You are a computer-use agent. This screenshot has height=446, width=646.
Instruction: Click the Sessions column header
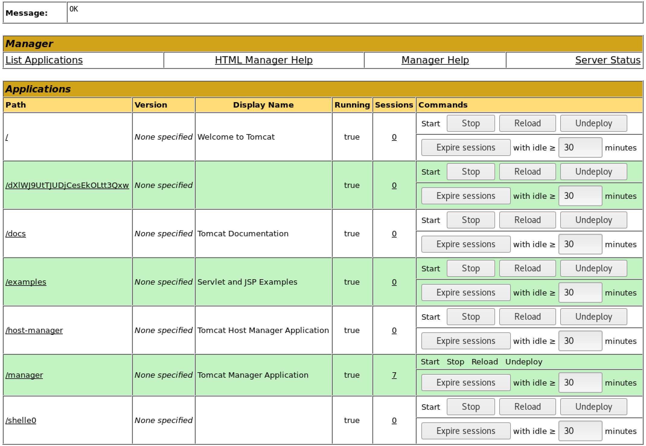pyautogui.click(x=394, y=105)
